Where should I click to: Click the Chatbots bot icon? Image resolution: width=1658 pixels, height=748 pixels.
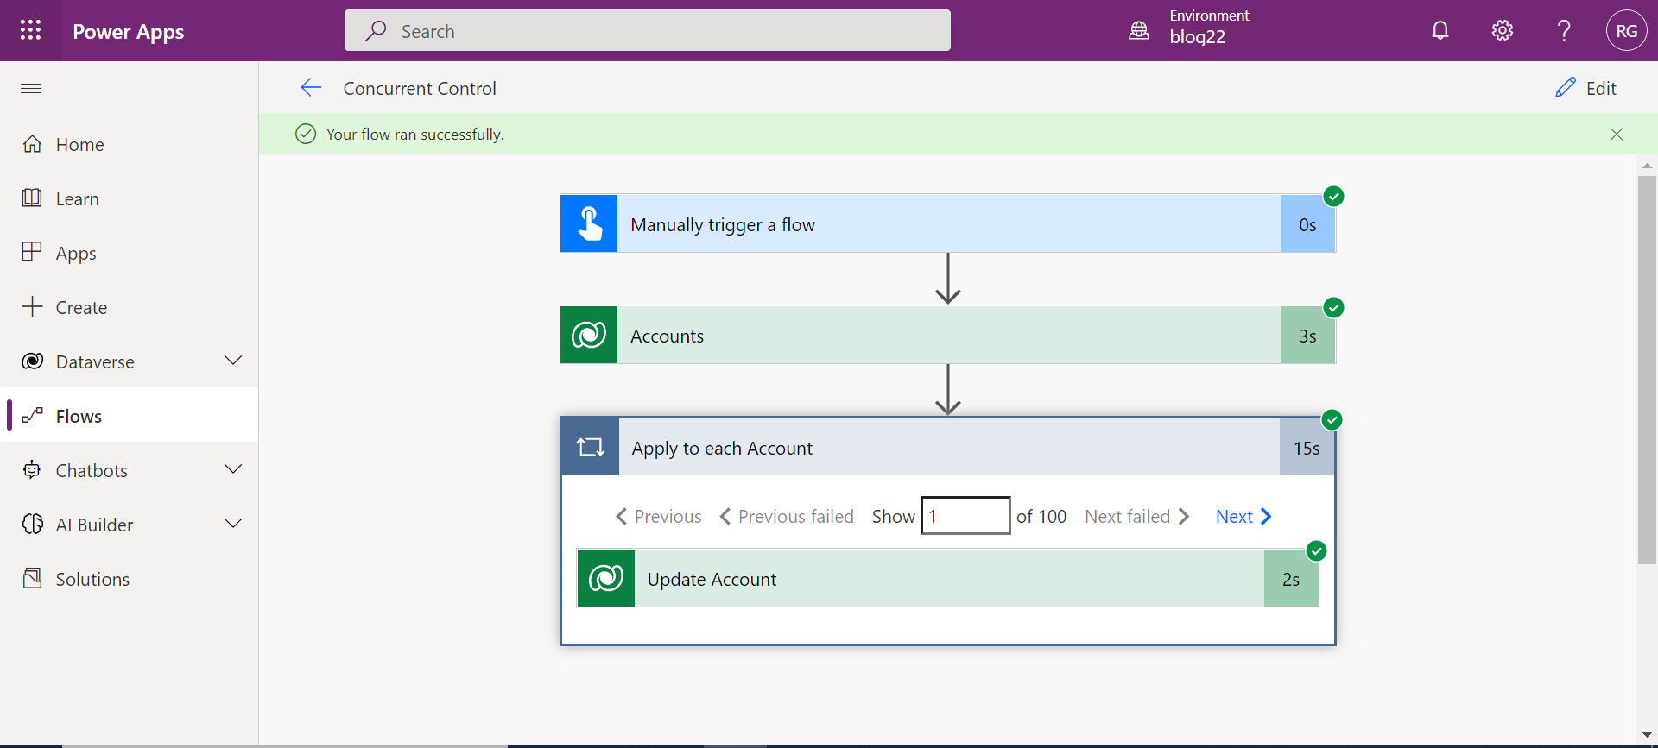32,469
